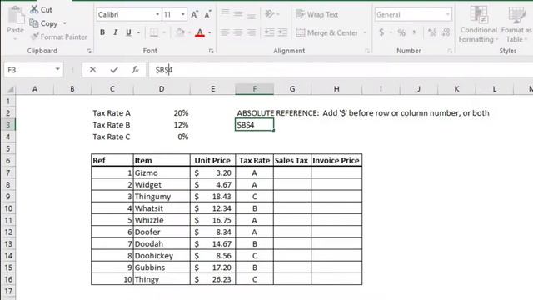Image resolution: width=533 pixels, height=300 pixels.
Task: Click the Fill Color paint bucket
Action: [180, 32]
